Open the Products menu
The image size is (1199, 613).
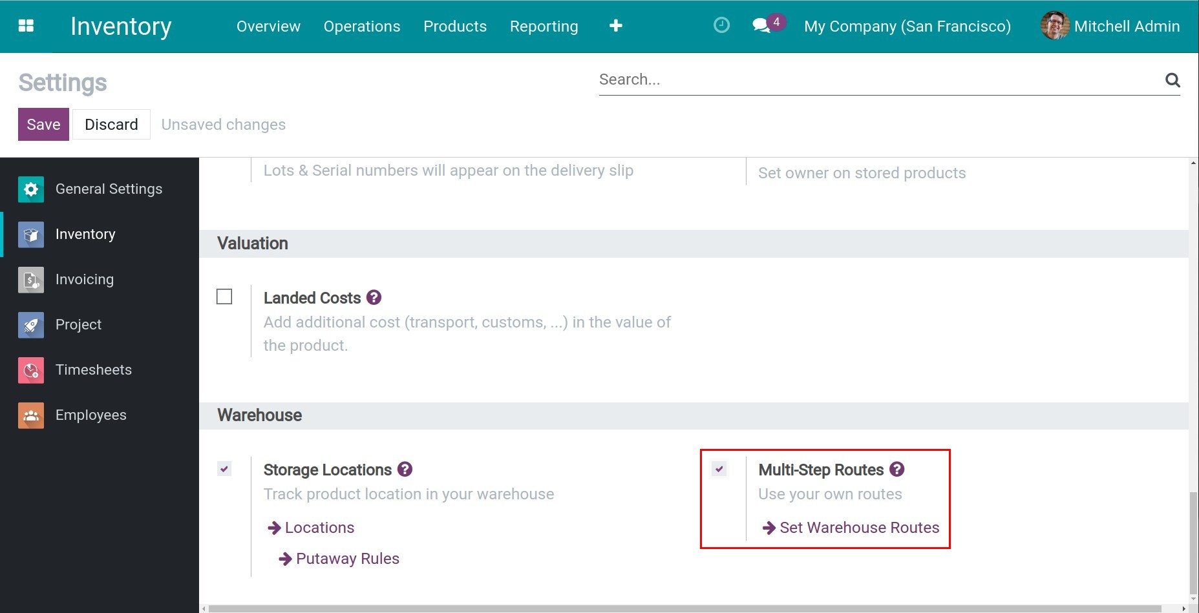pos(455,26)
